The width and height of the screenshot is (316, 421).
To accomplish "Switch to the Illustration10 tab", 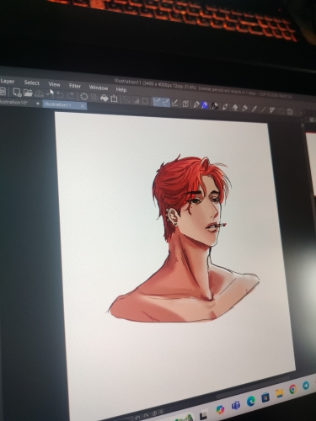I will 13,102.
